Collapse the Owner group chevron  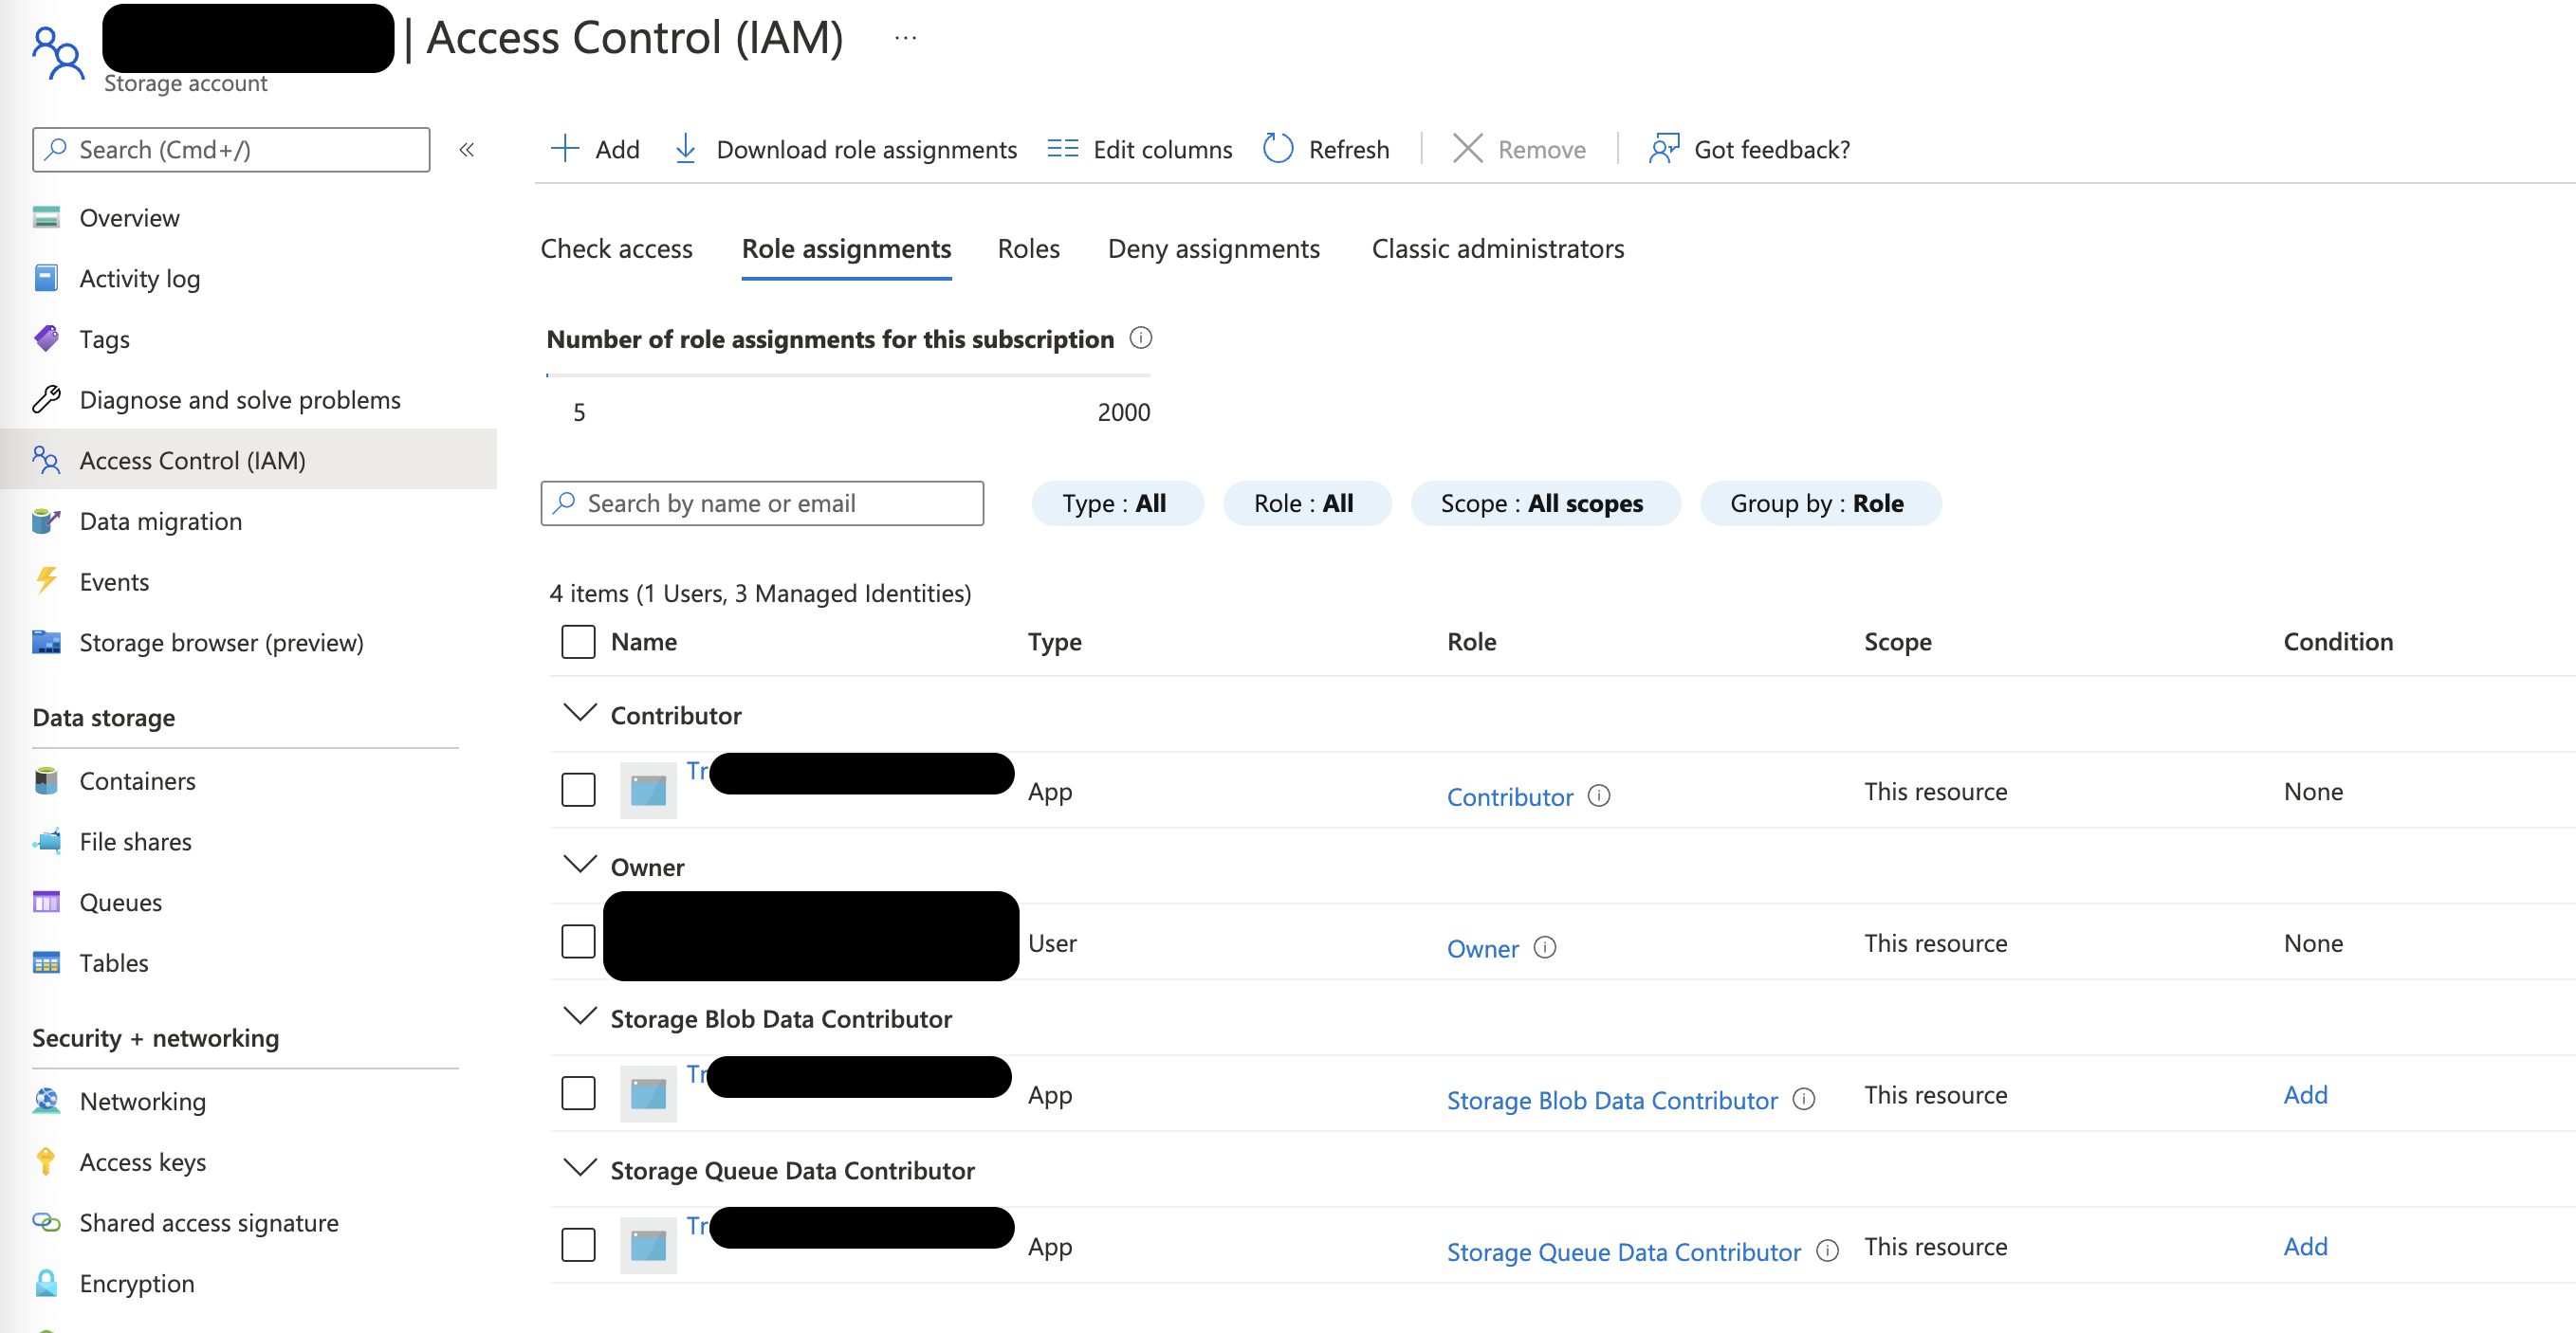580,866
